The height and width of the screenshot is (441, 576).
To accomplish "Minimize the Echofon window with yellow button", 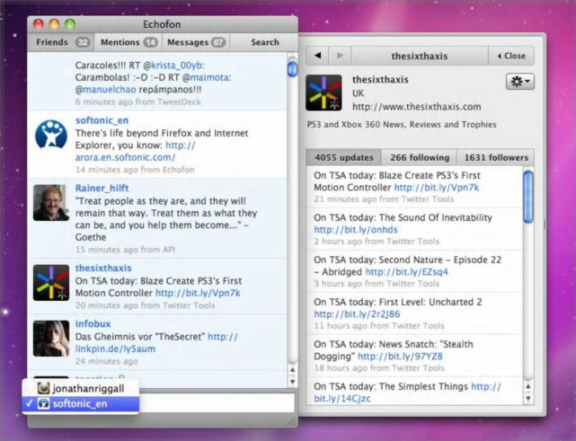I will [54, 25].
